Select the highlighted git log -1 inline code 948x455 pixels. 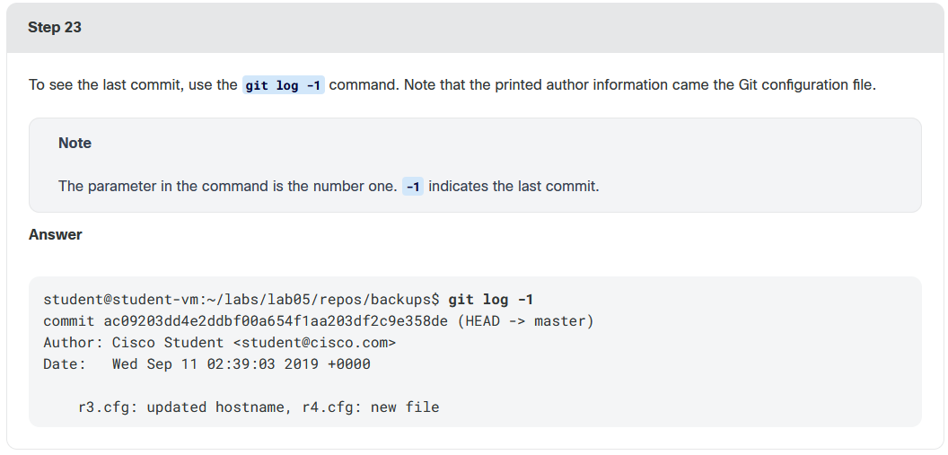(283, 85)
